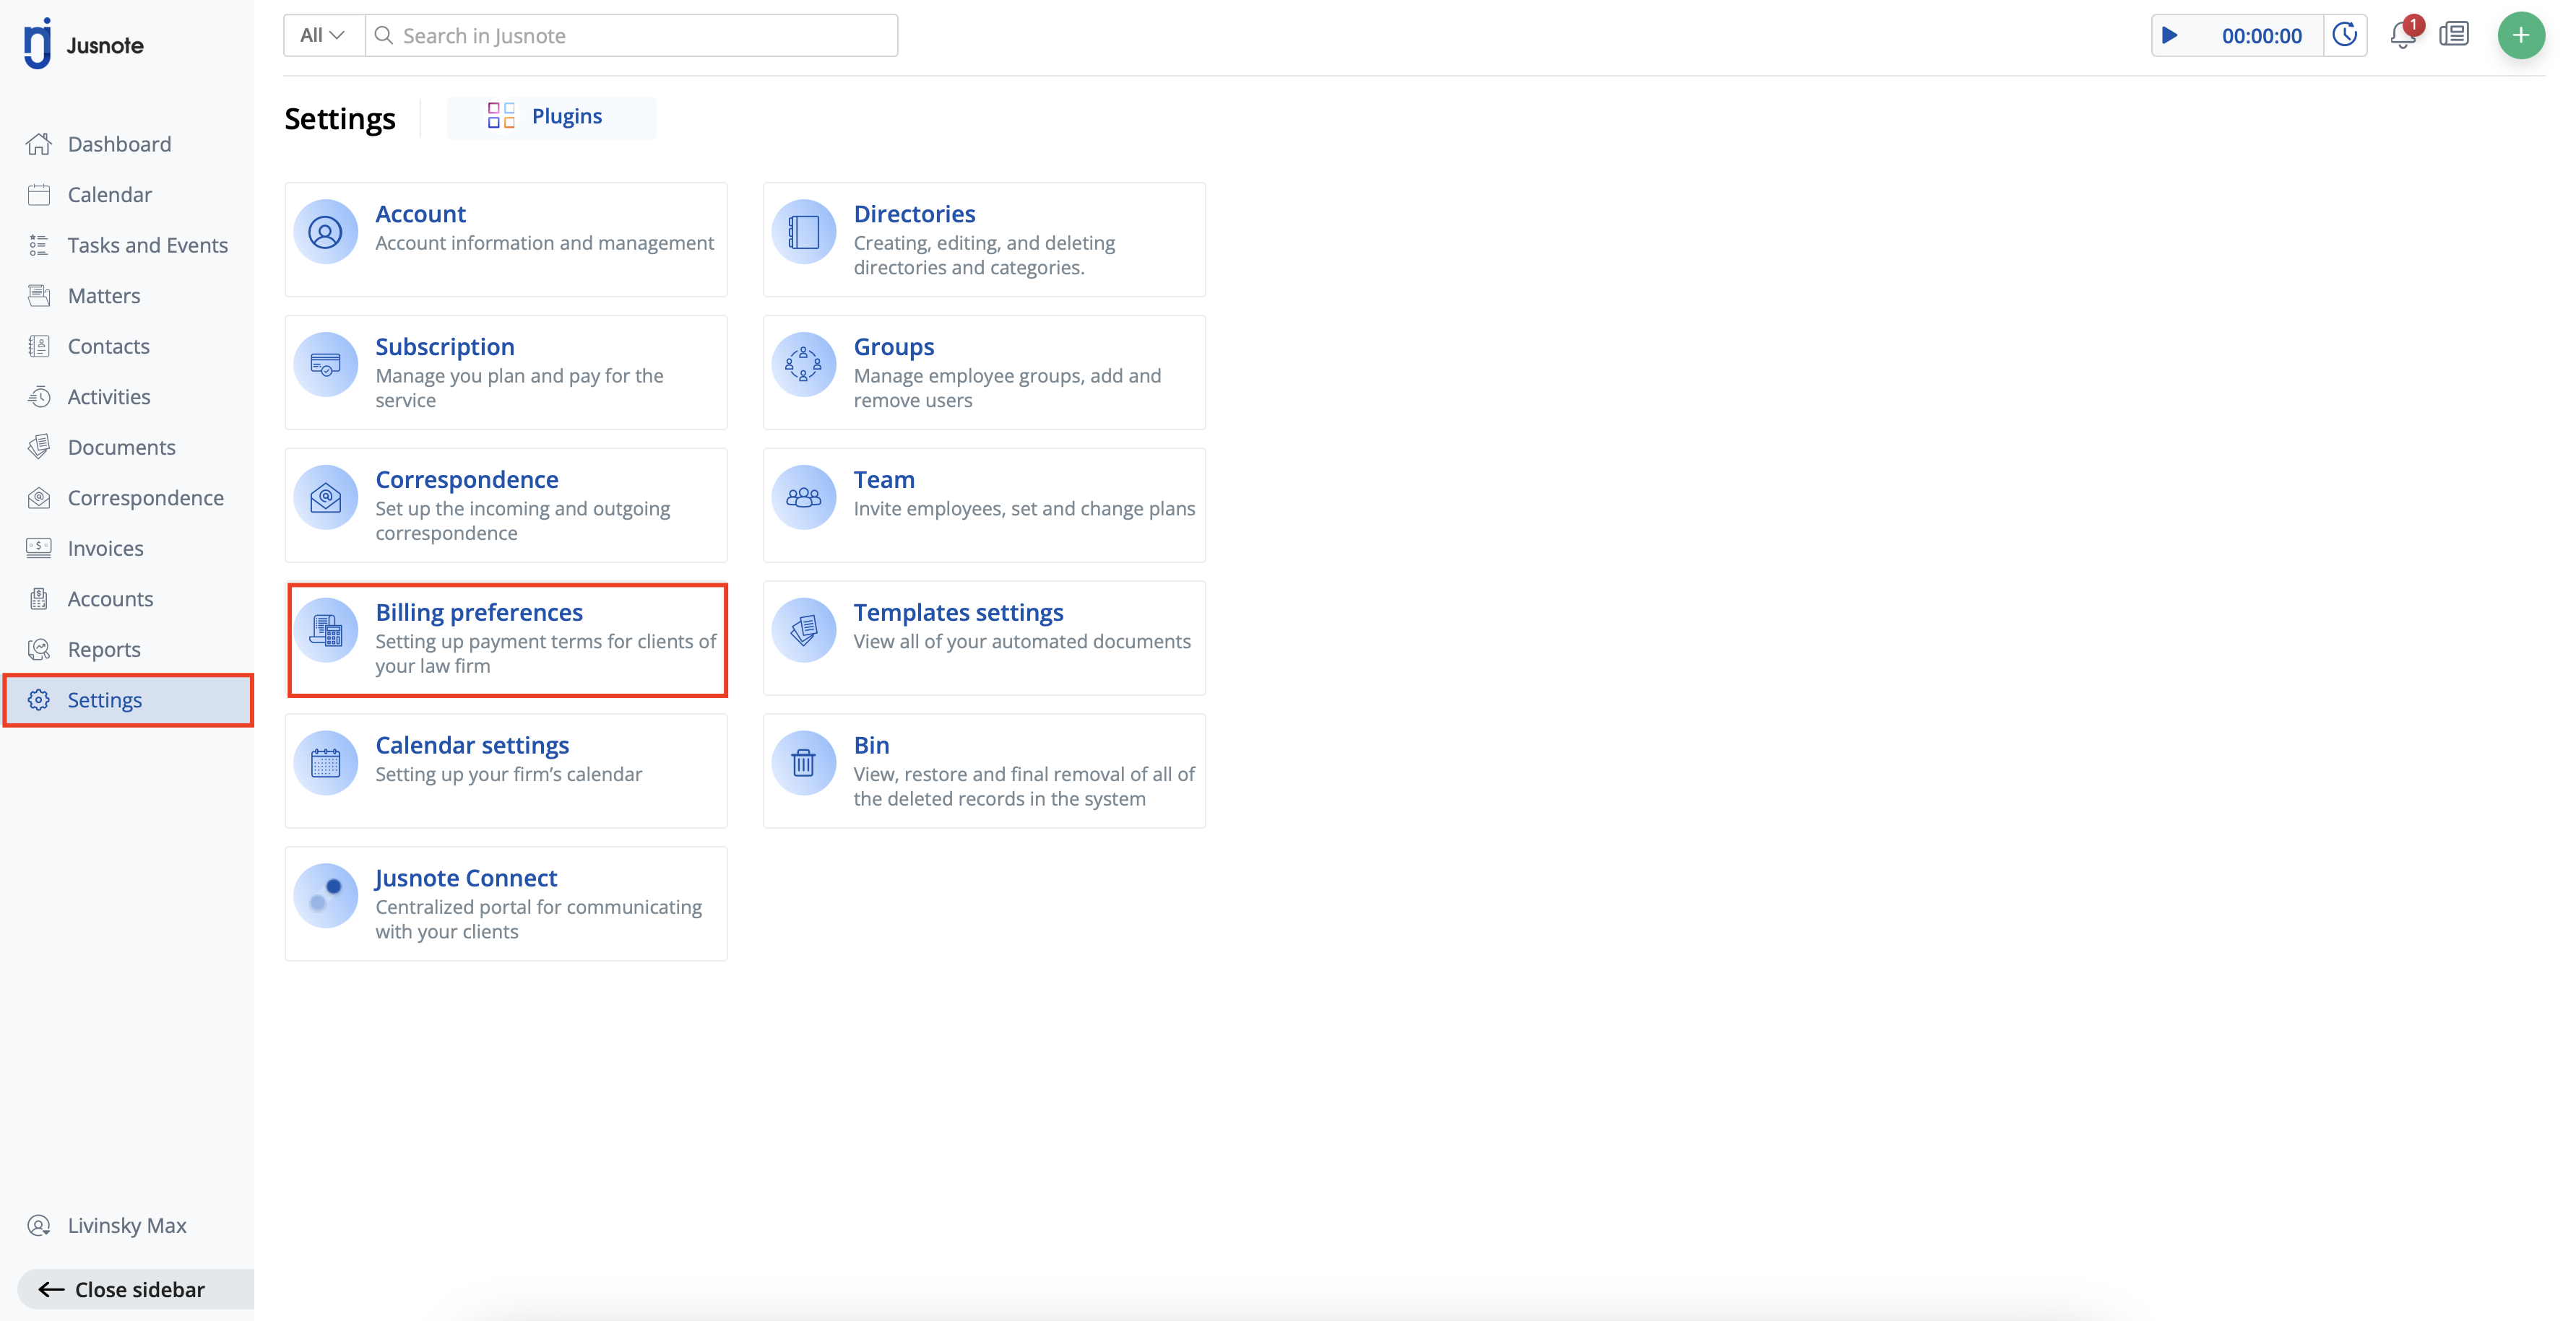
Task: Open Livinsky Max profile
Action: click(x=127, y=1225)
